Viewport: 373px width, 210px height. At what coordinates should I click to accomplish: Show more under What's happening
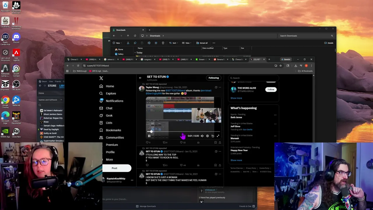tap(236, 160)
